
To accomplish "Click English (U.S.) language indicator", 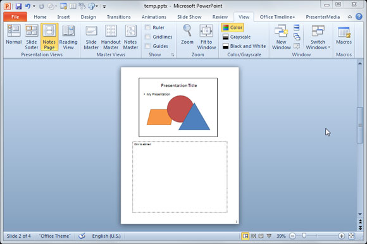I will coord(106,236).
